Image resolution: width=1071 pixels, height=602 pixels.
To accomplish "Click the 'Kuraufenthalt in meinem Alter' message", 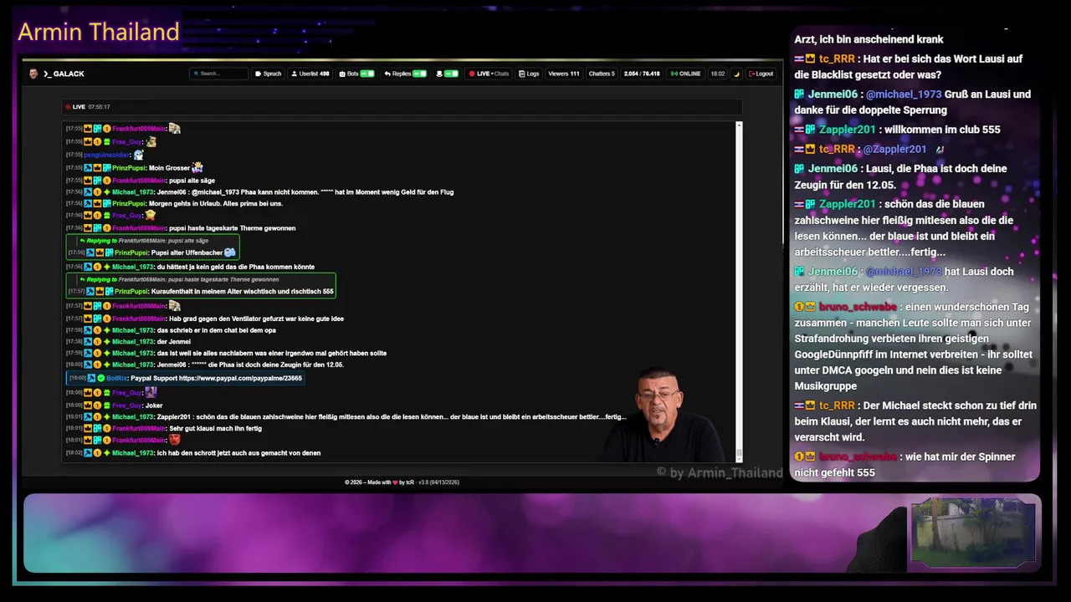I will coord(243,292).
